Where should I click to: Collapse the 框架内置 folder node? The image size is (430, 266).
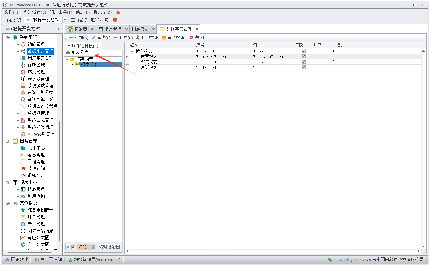(x=67, y=60)
